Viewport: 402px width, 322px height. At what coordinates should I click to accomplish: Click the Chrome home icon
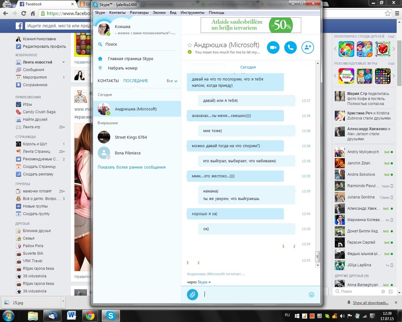click(x=33, y=13)
